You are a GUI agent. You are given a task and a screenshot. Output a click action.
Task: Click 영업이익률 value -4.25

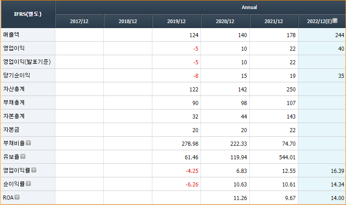192,171
